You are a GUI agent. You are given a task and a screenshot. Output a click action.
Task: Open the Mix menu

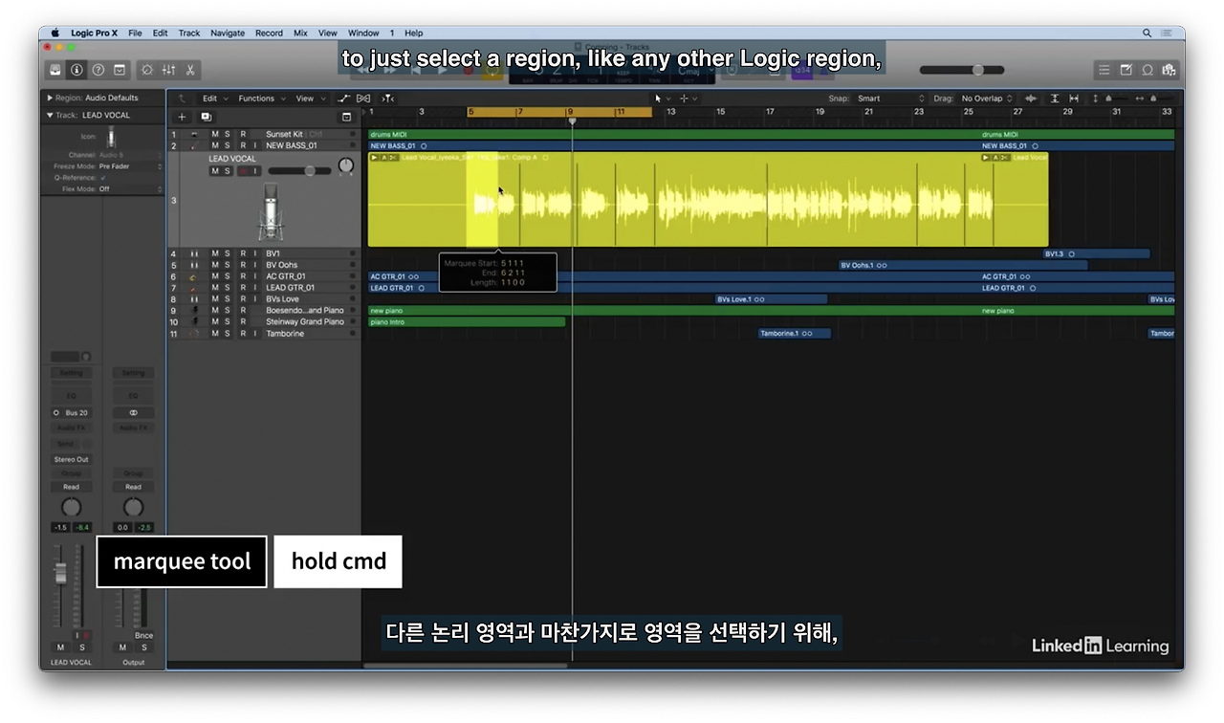300,33
